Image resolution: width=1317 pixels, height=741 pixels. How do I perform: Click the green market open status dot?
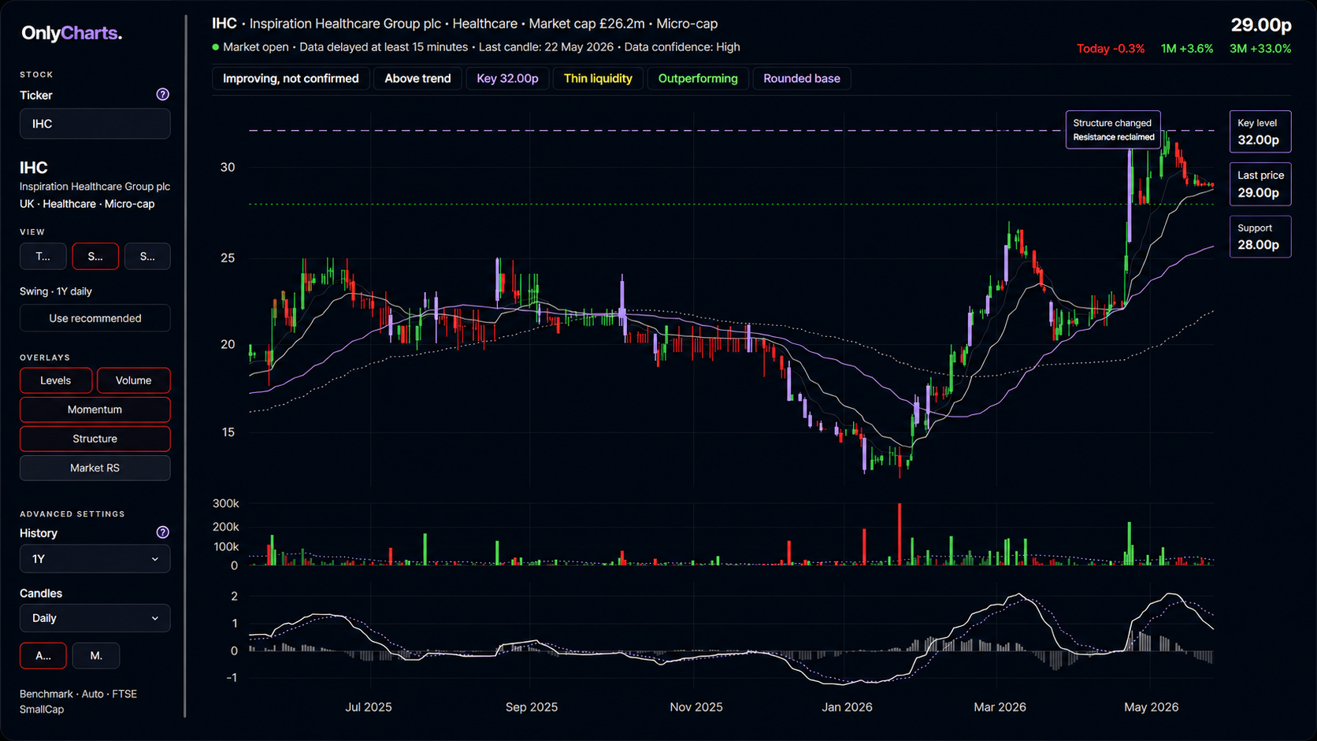216,47
